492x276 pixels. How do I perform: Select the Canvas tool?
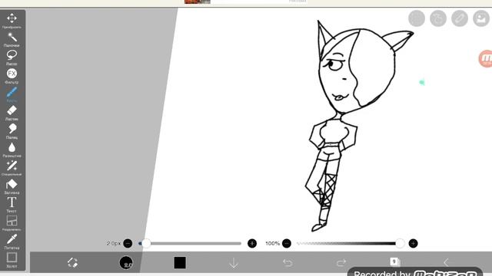tap(12, 260)
